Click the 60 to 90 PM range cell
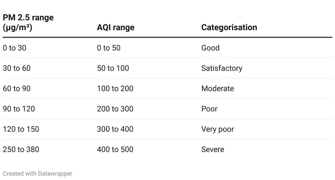This screenshot has height=180, width=335. coord(16,89)
